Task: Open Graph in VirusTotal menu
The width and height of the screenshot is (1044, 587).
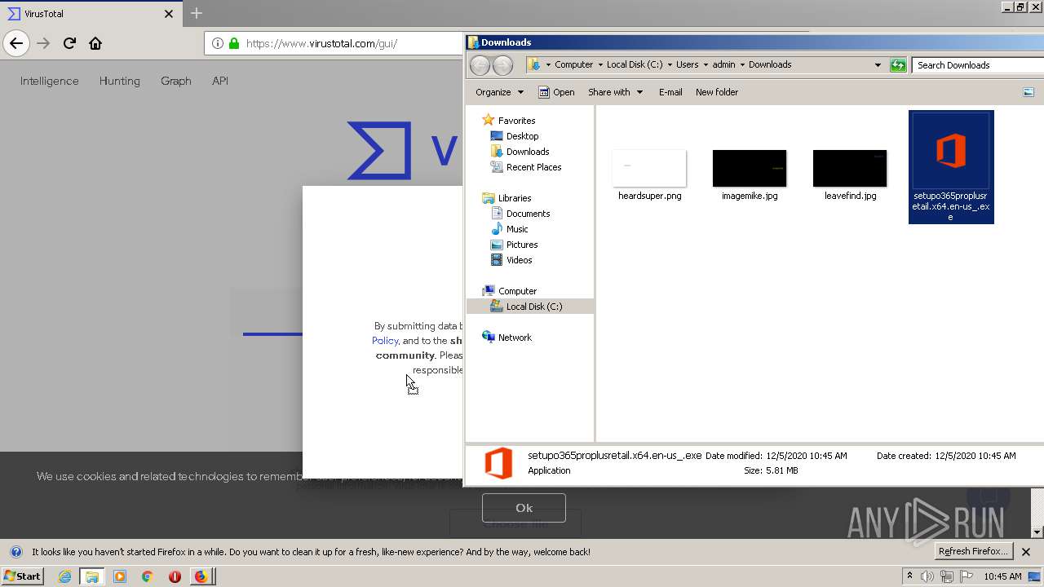Action: click(x=176, y=81)
